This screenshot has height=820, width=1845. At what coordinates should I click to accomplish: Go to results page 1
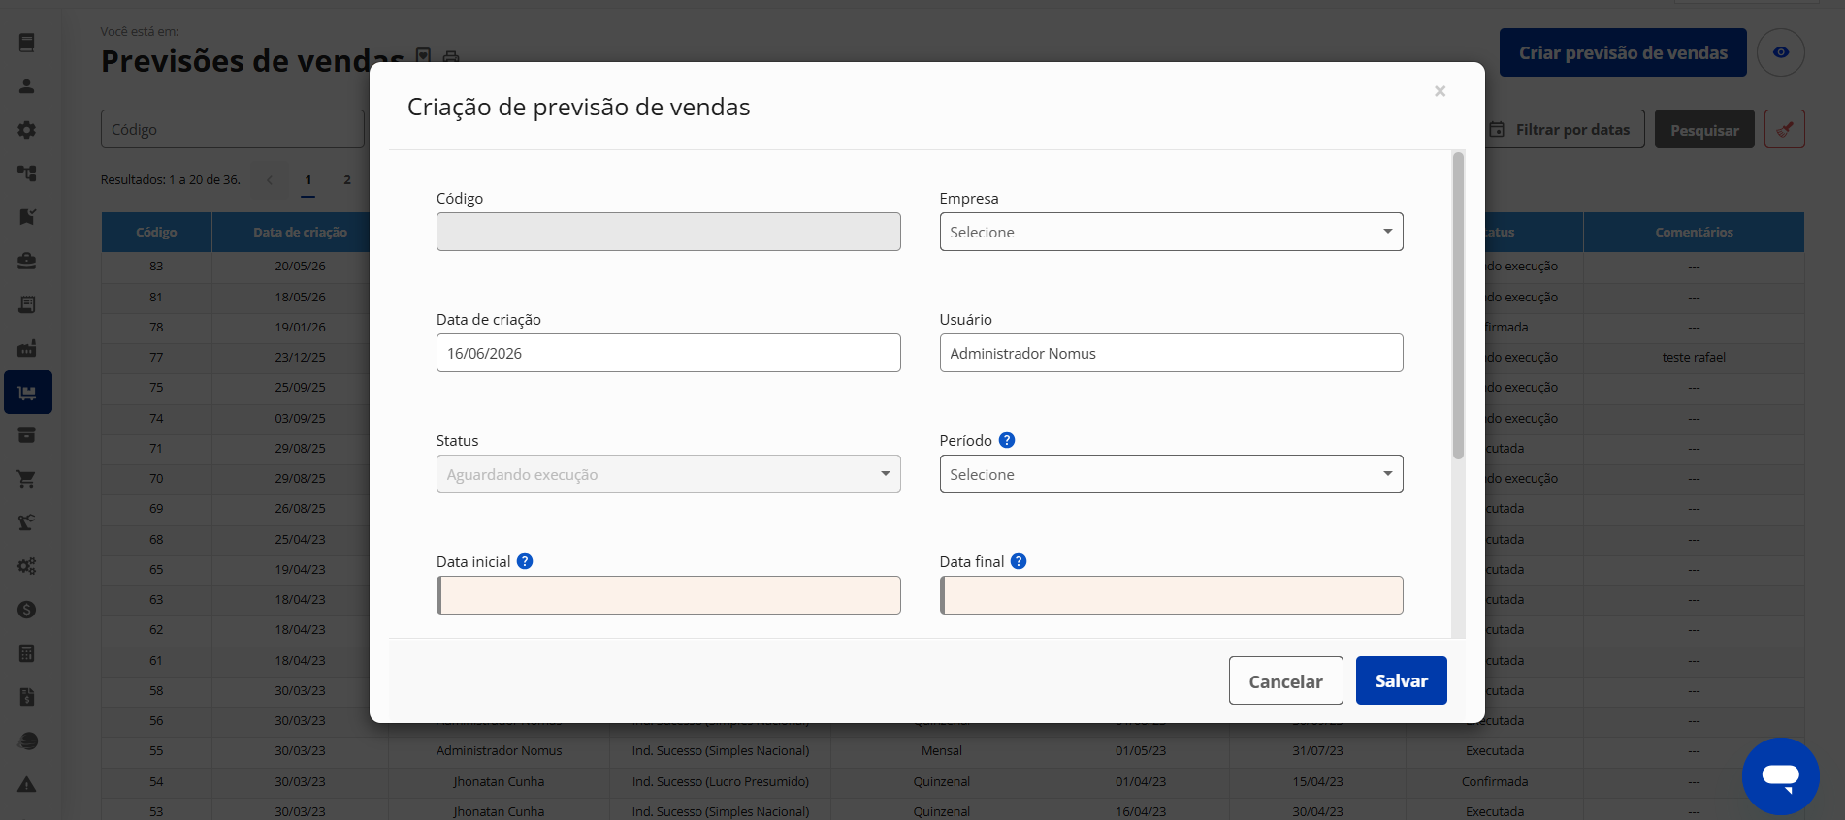pyautogui.click(x=307, y=180)
